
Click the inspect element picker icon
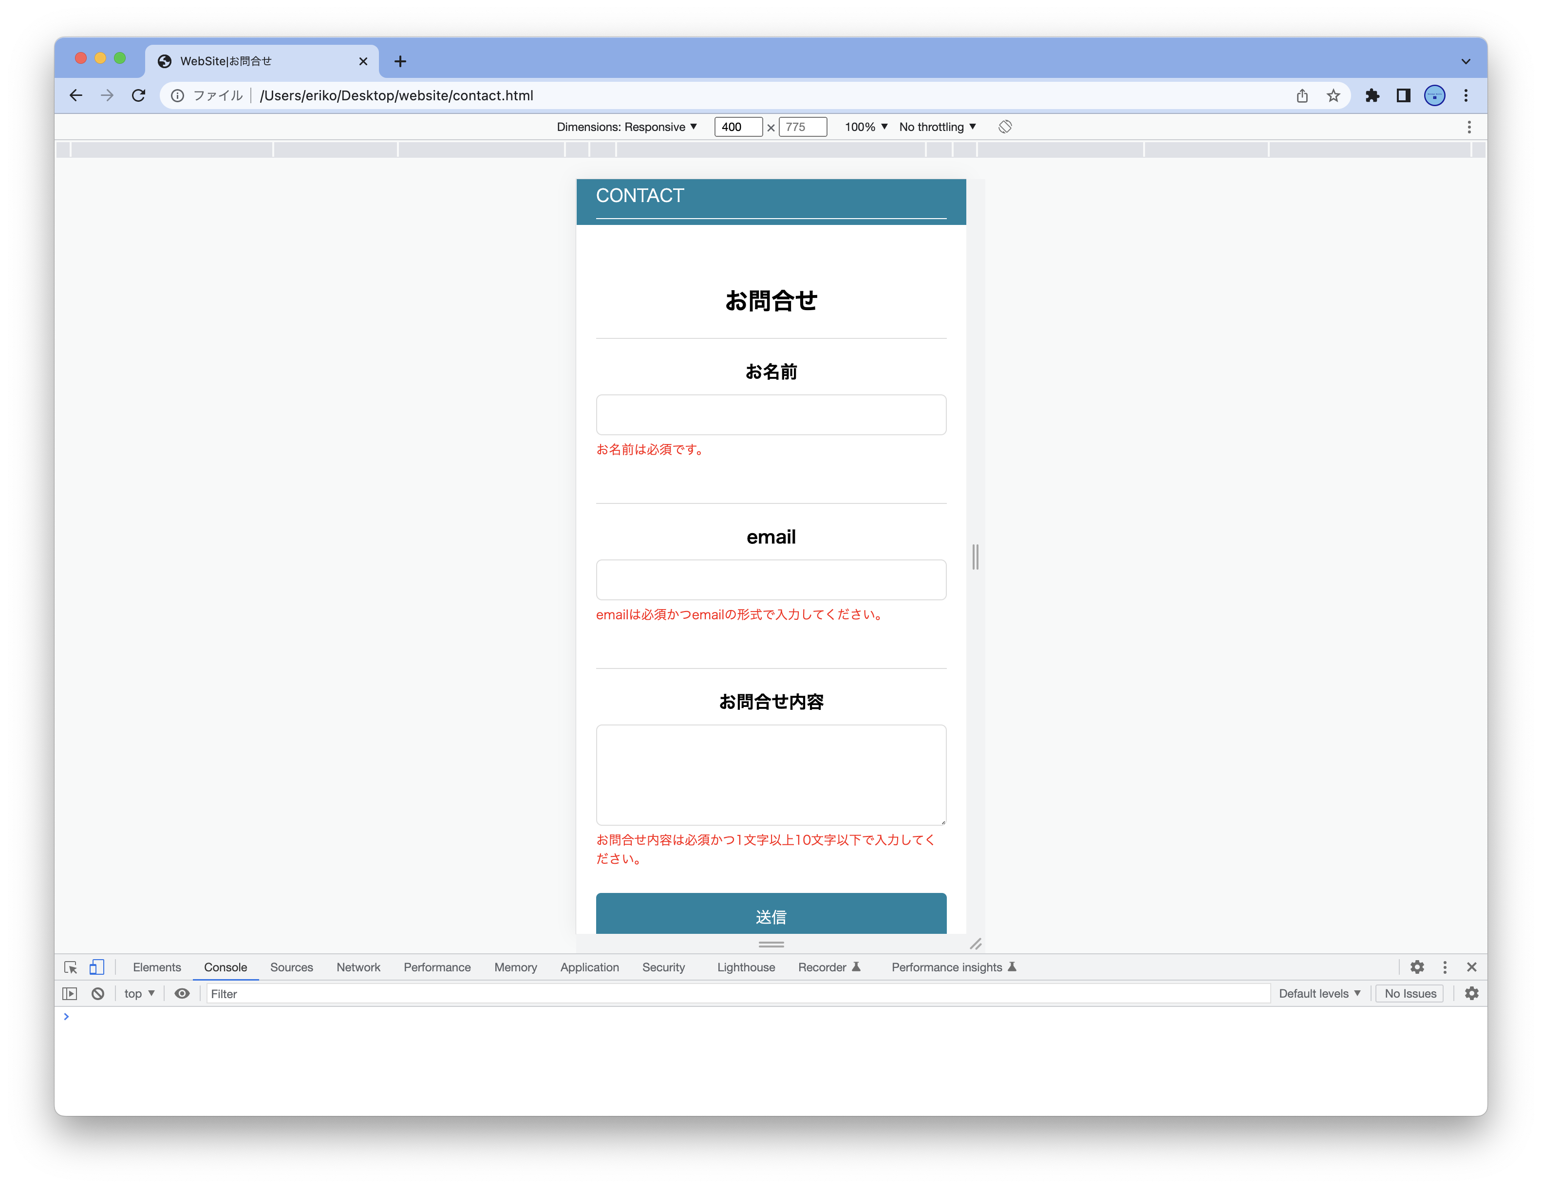(x=70, y=967)
